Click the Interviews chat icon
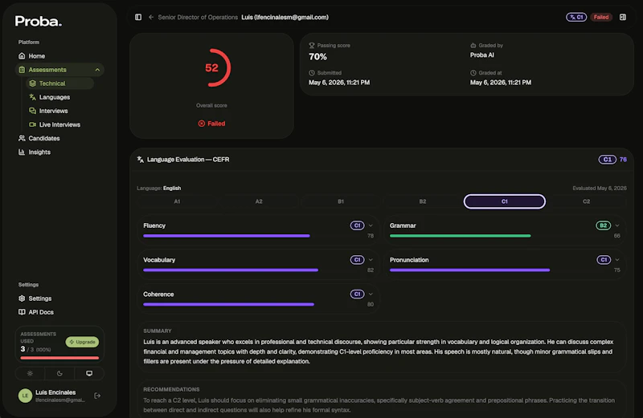 tap(32, 111)
